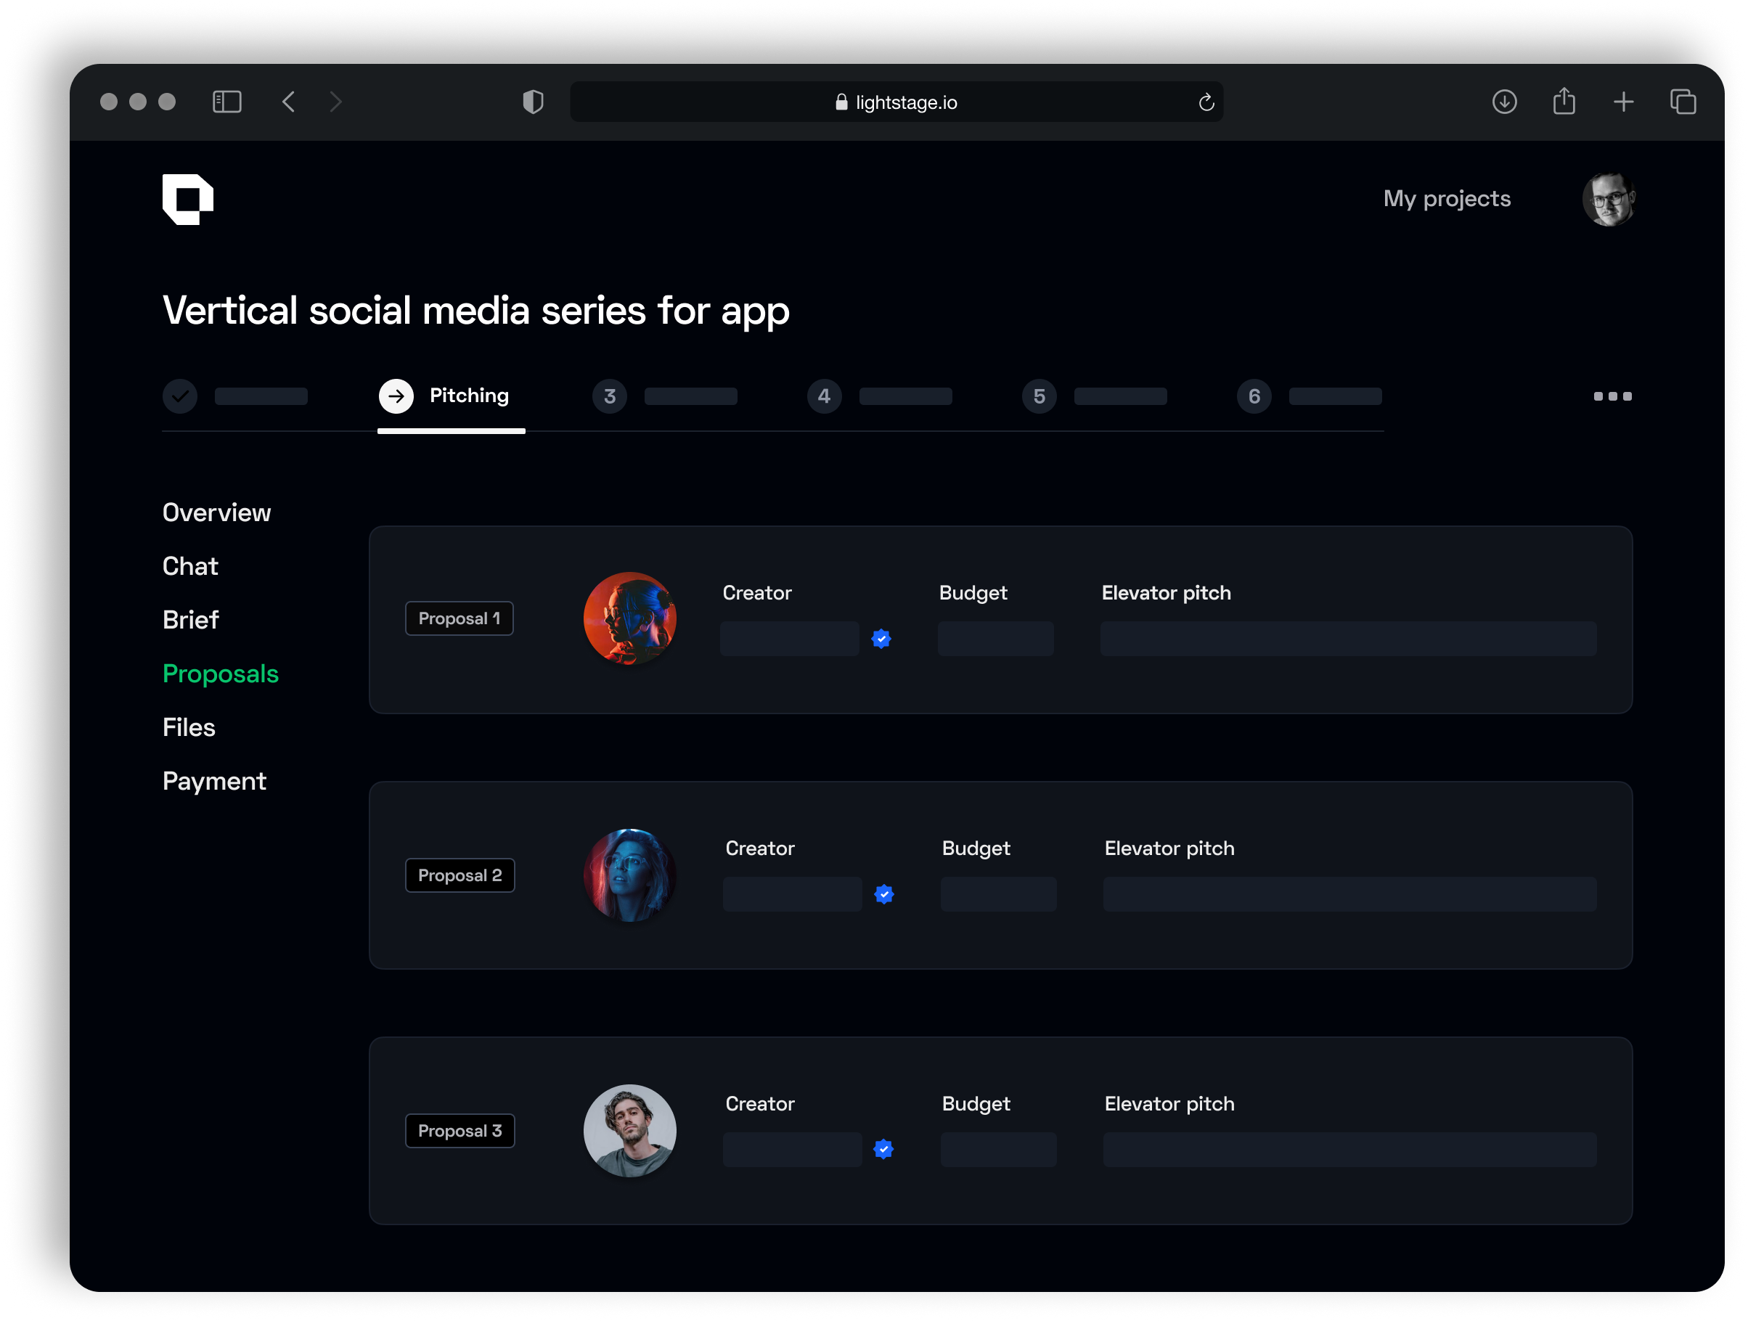Show tab overview icon
Image resolution: width=1748 pixels, height=1321 pixels.
(x=1683, y=102)
